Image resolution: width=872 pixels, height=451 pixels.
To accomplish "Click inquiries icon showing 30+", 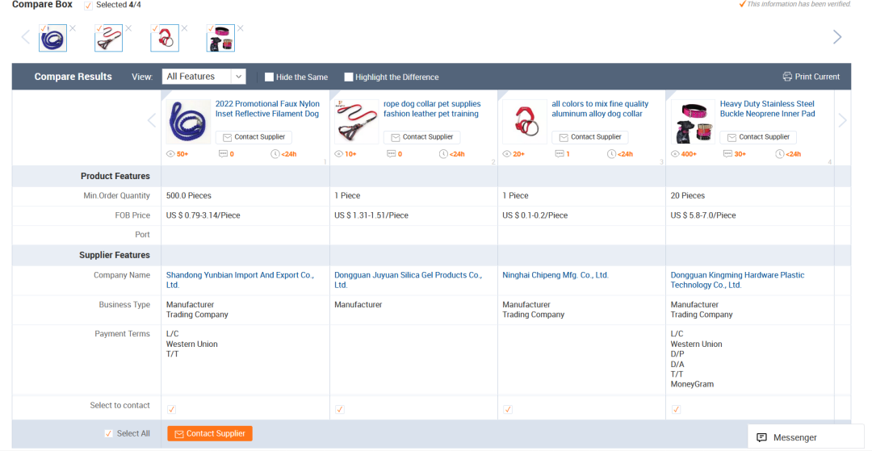I will click(x=728, y=154).
